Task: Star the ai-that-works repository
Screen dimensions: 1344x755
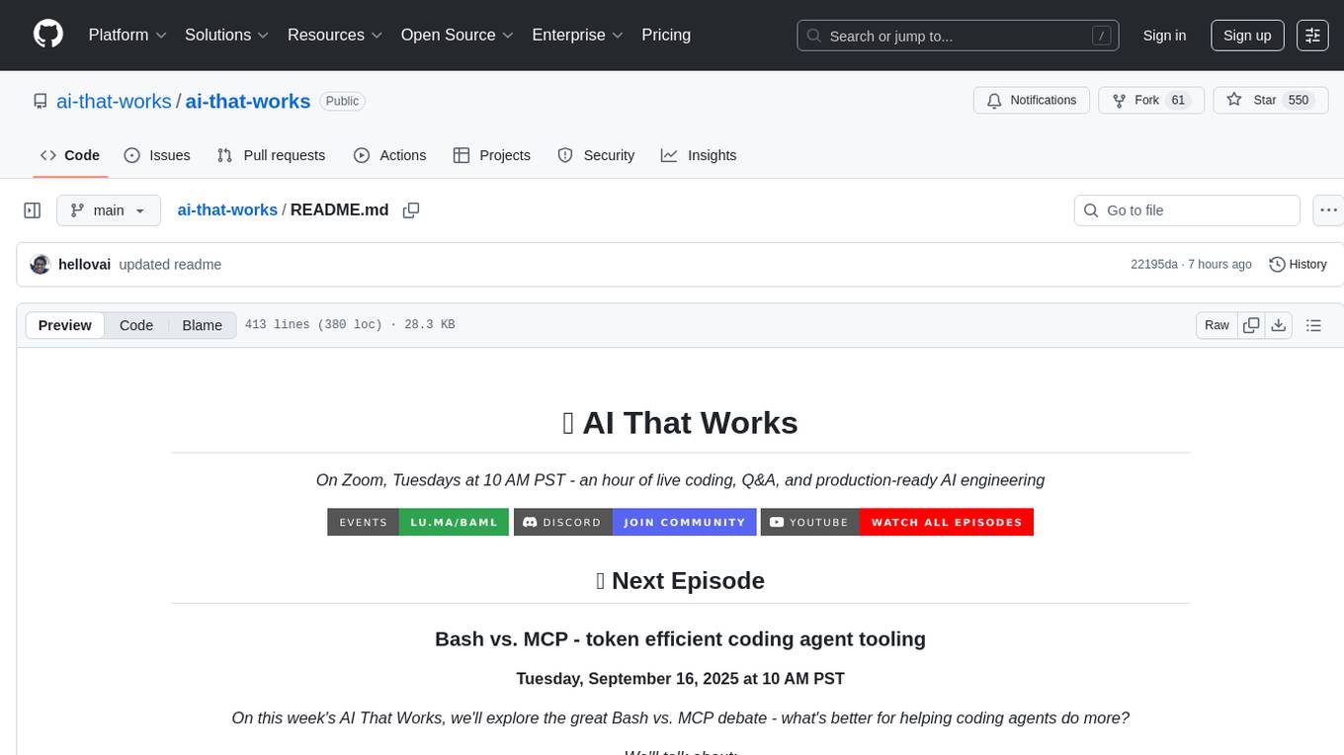Action: (x=1270, y=101)
